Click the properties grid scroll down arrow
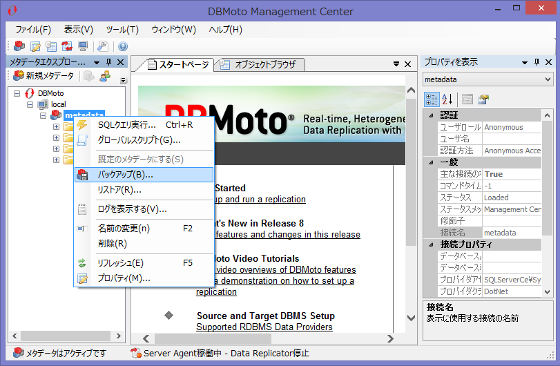 (x=547, y=291)
